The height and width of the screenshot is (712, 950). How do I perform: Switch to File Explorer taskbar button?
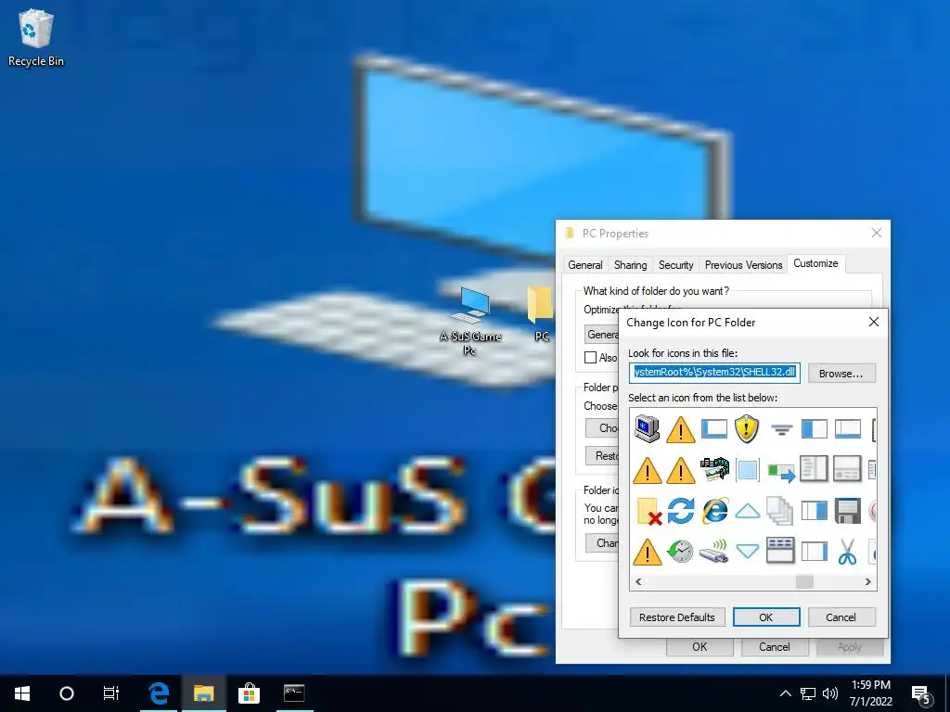tap(203, 693)
